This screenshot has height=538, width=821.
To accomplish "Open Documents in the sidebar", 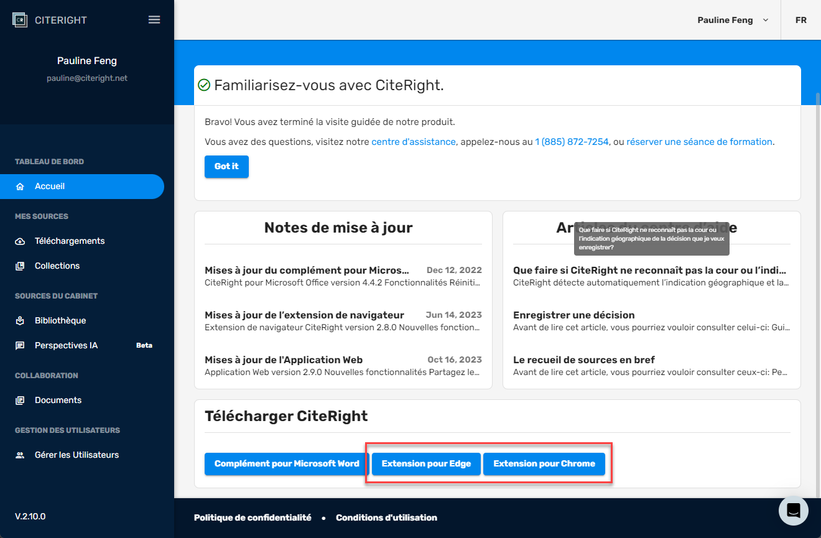I will tap(82, 401).
